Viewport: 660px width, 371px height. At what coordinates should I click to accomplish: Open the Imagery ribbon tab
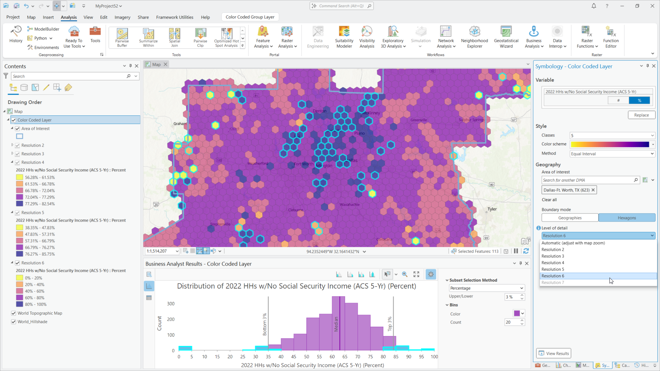coord(122,17)
